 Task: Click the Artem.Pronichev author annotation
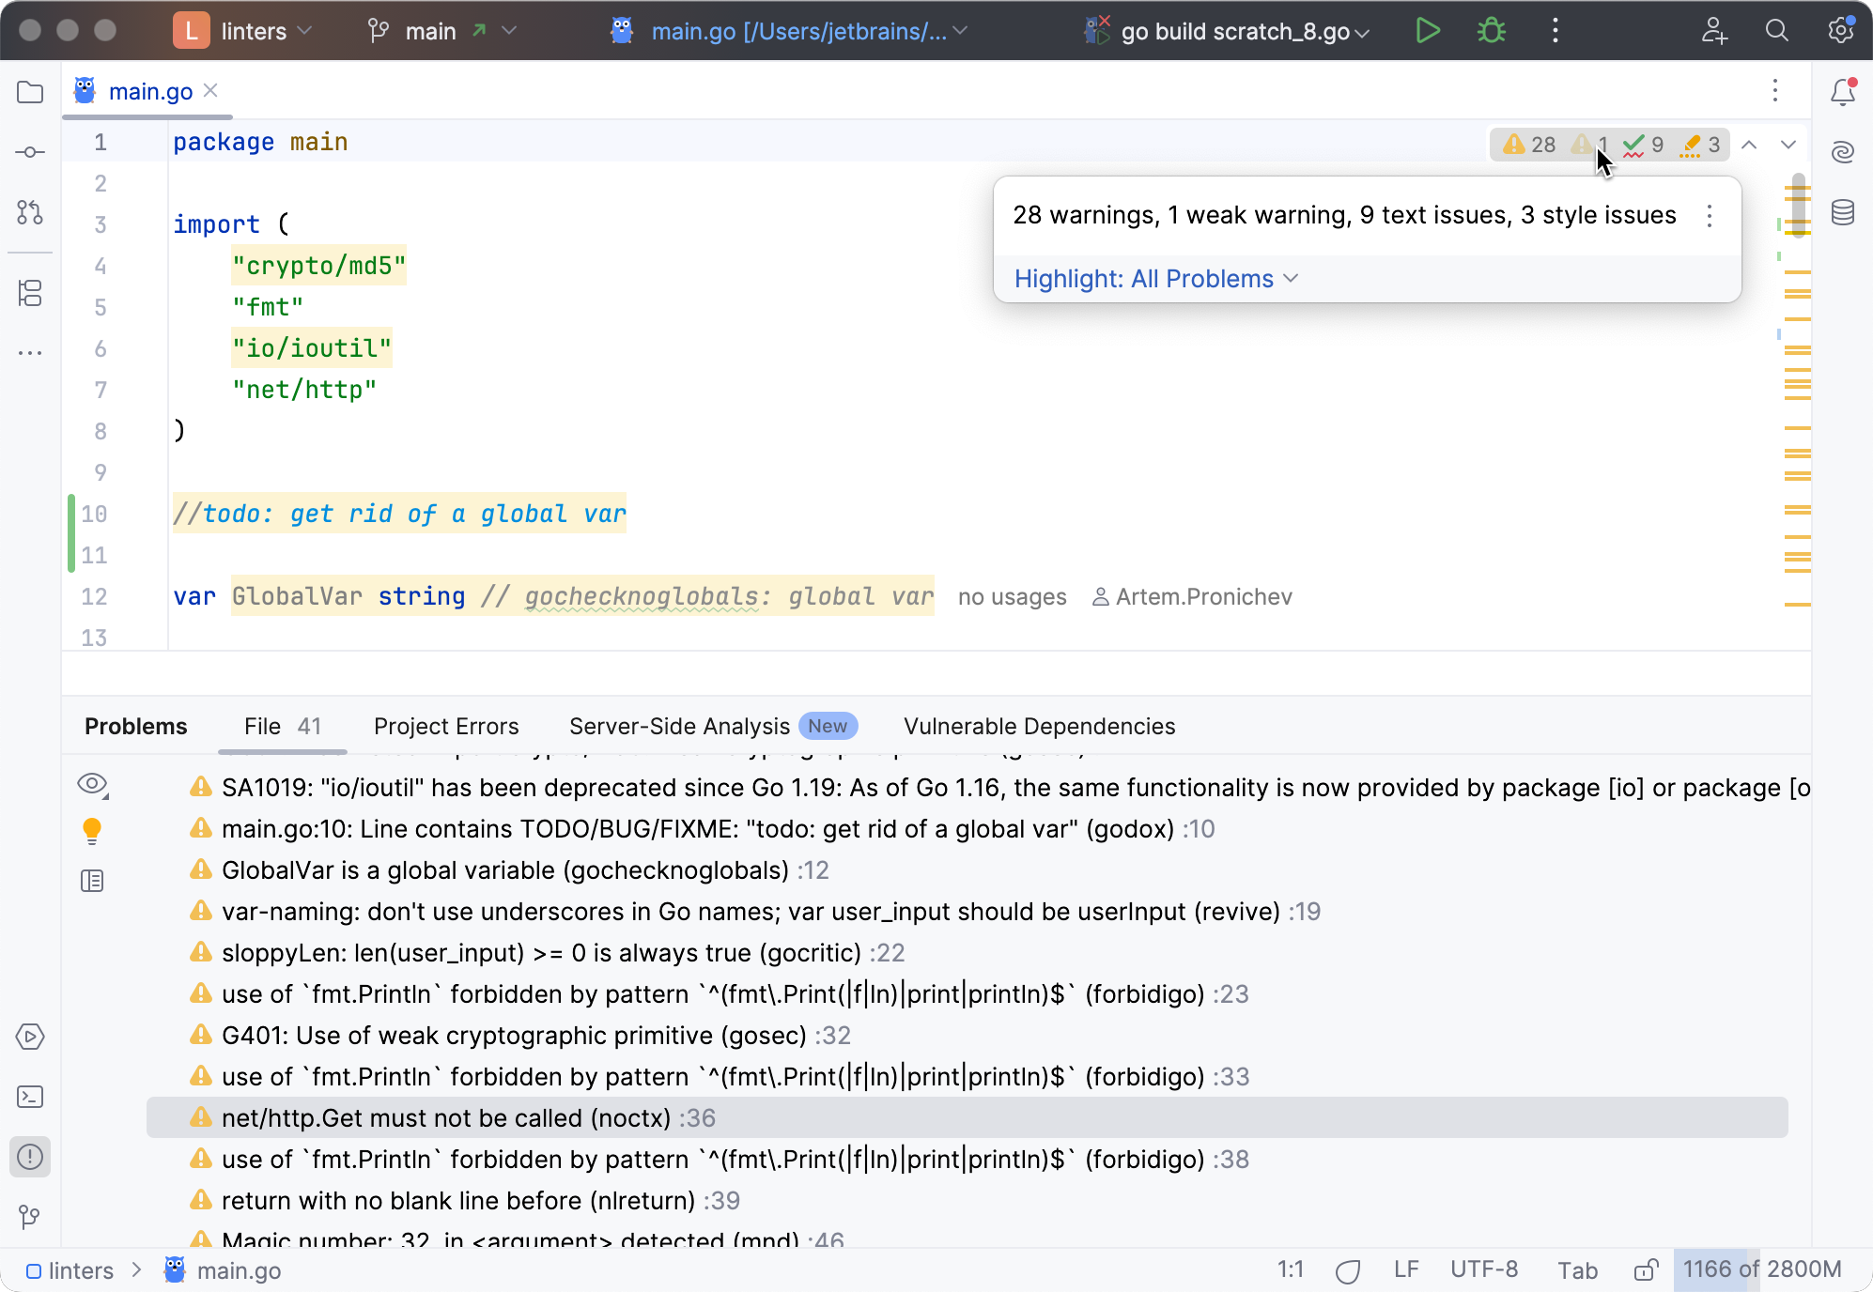[x=1203, y=596]
